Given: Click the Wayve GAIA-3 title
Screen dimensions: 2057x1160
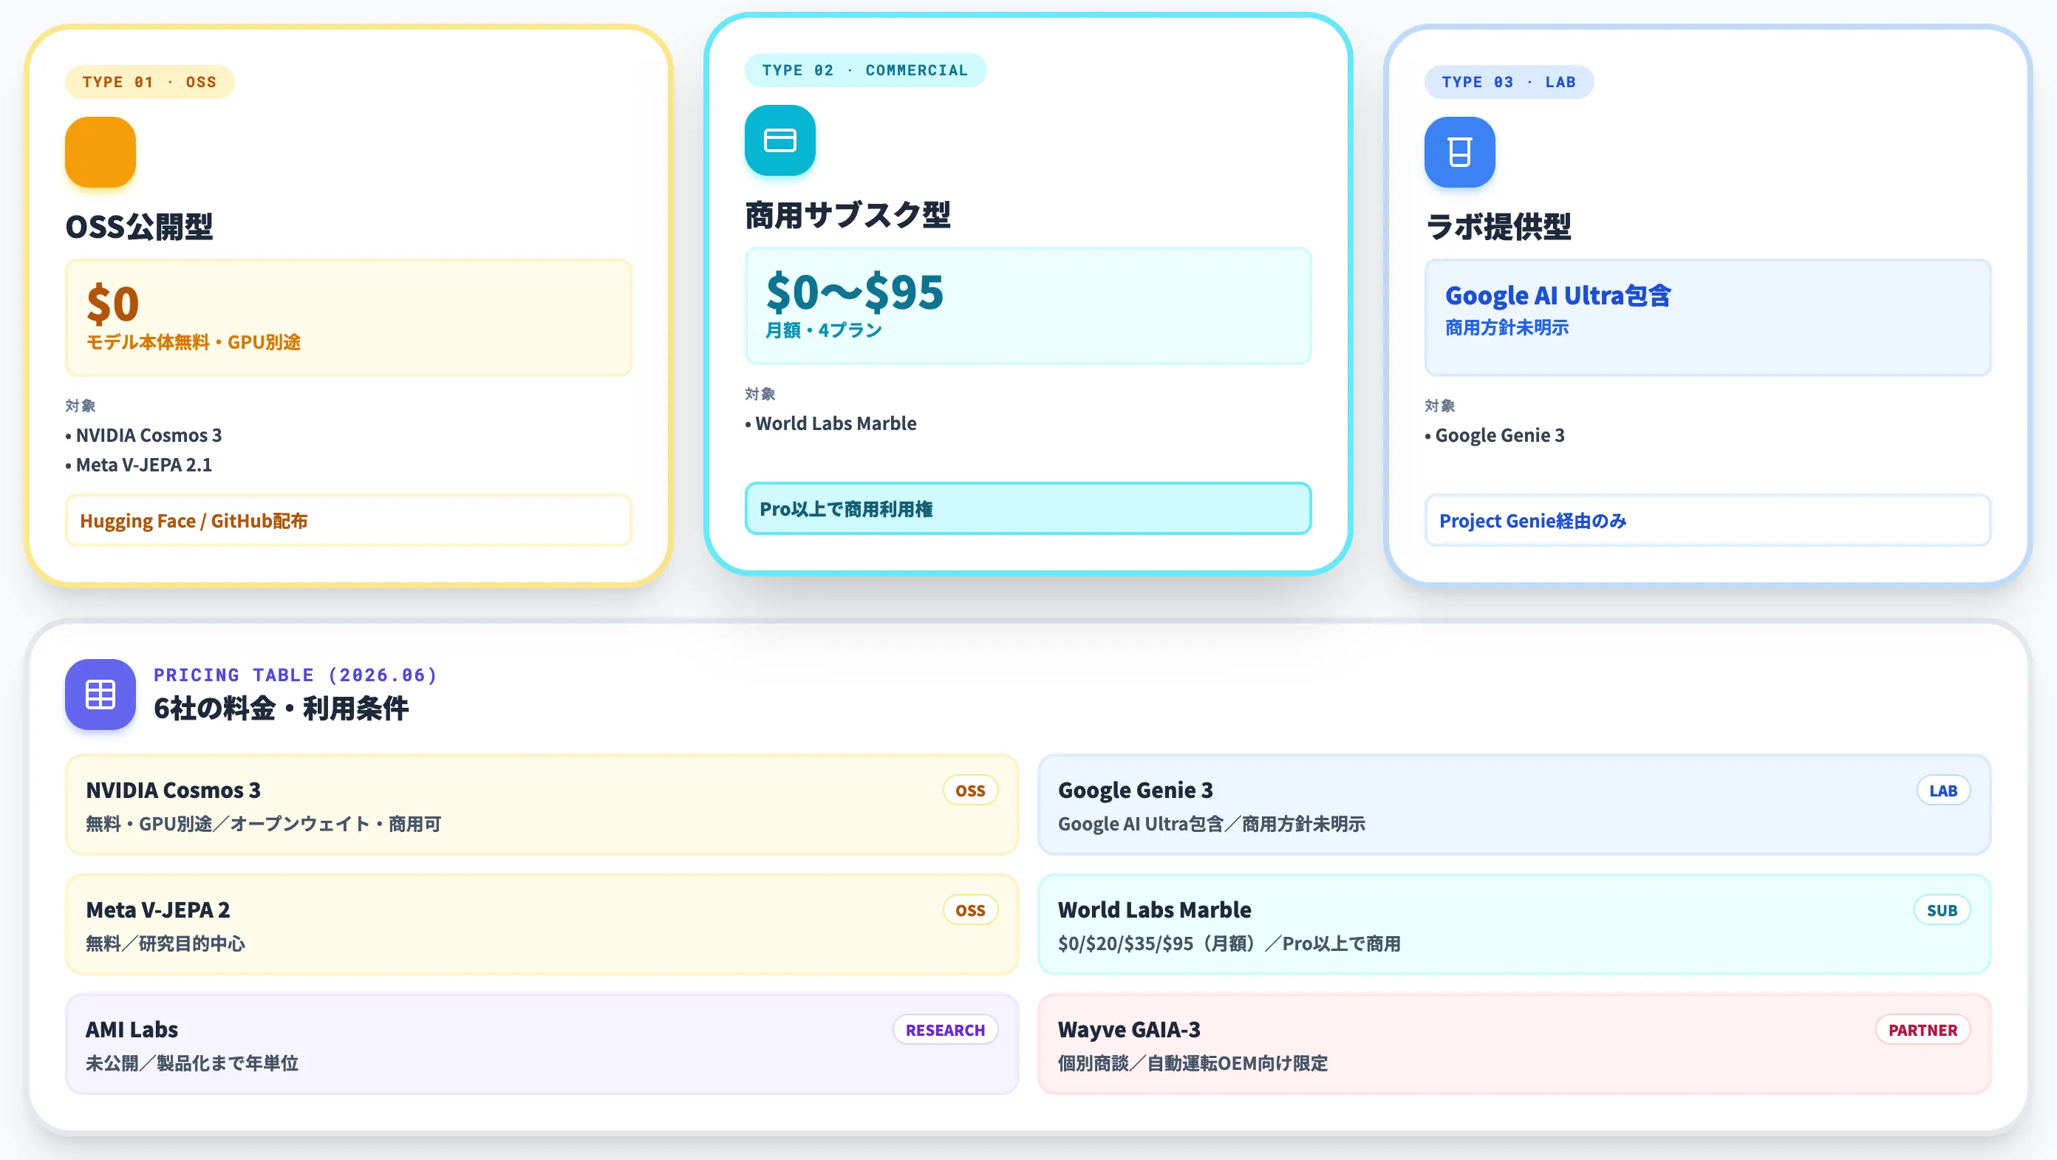Looking at the screenshot, I should (1129, 1030).
